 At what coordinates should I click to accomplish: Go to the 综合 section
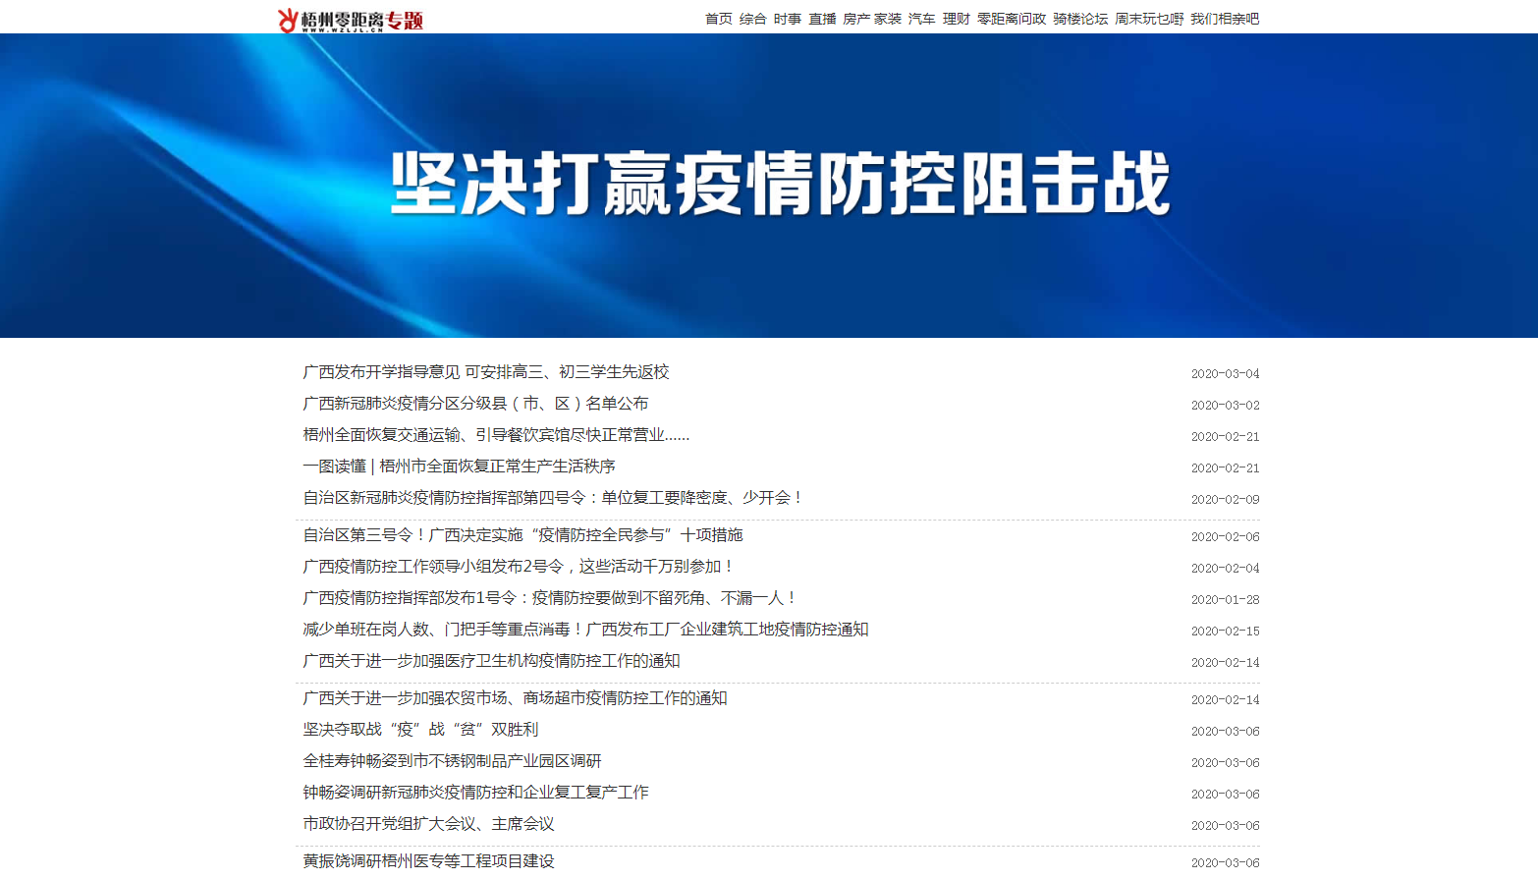tap(752, 19)
